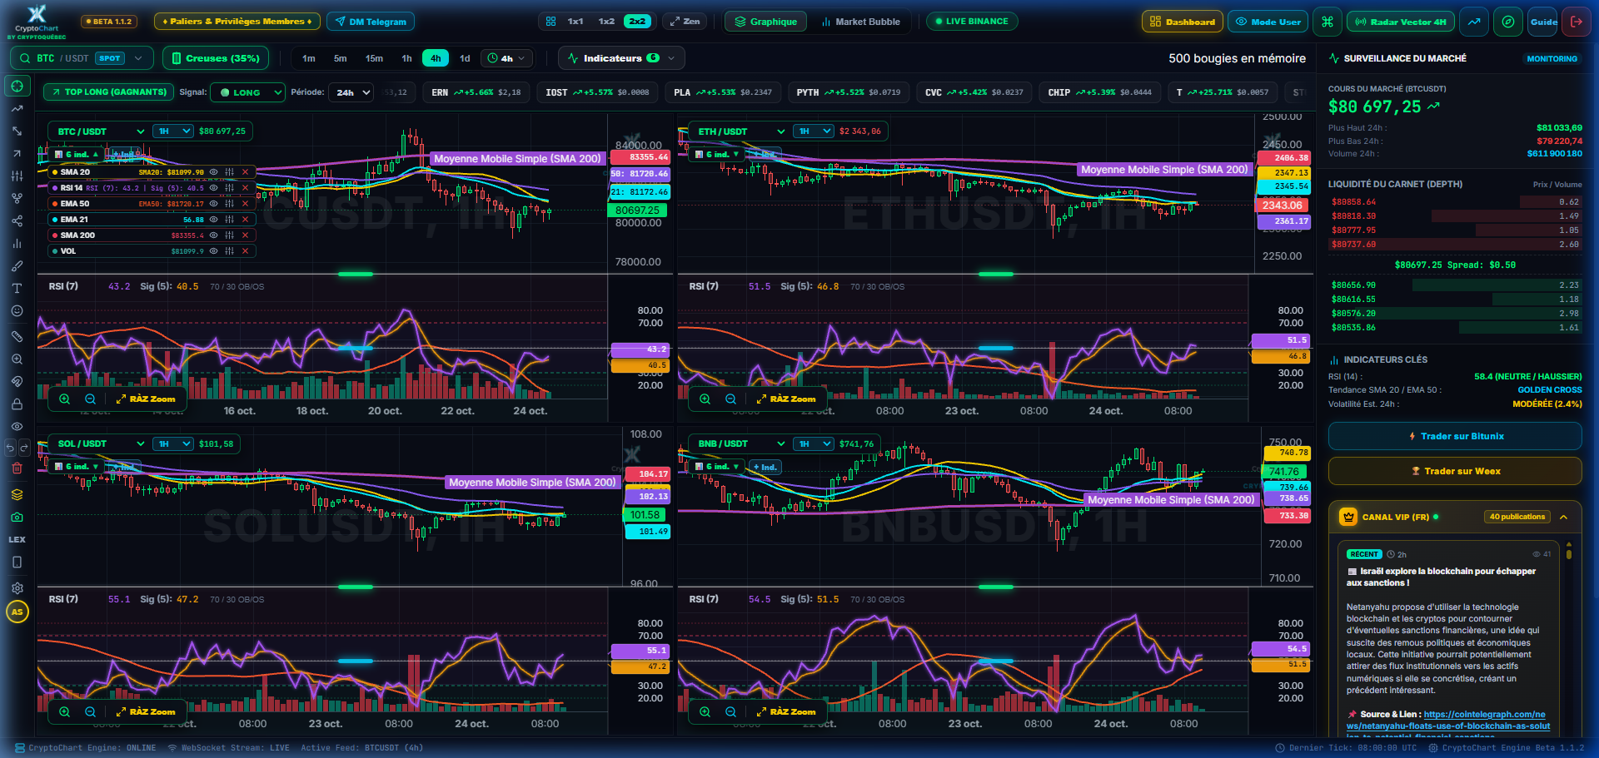Screen dimensions: 1599x758
Task: Open the emoji sticker tool in sidebar
Action: [17, 311]
